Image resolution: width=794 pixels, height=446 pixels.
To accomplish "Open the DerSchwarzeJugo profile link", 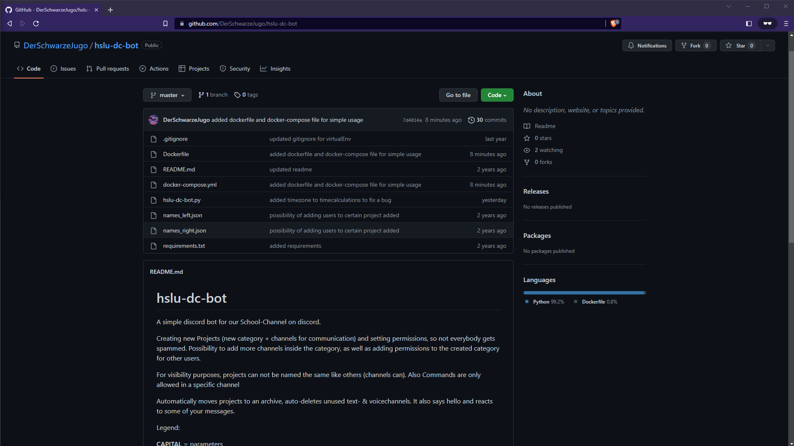I will click(55, 45).
